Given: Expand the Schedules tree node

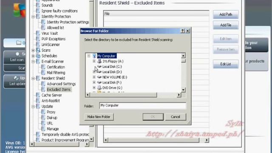Looking at the screenshot, I should [x=33, y=56].
